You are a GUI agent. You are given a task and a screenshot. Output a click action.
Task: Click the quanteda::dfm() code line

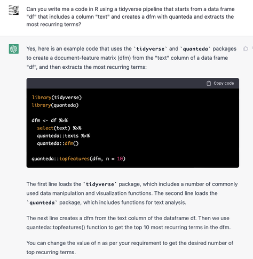[x=58, y=143]
